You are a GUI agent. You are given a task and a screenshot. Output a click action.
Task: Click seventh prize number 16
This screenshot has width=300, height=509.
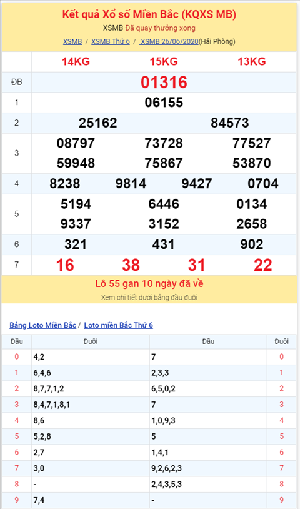click(x=65, y=265)
